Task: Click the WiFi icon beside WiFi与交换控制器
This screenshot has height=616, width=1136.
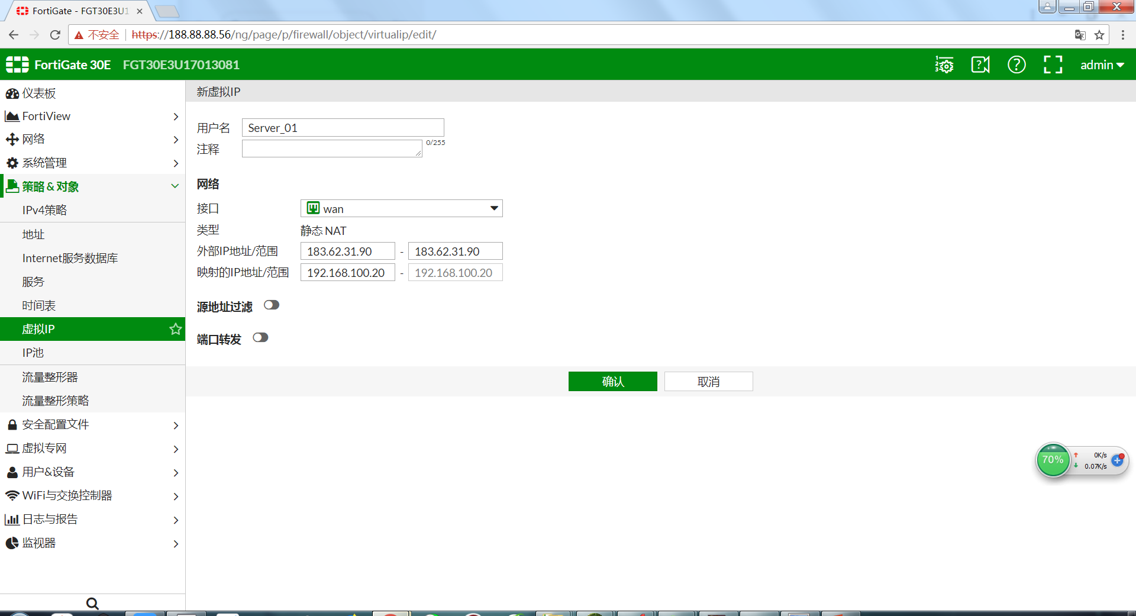Action: pos(12,495)
